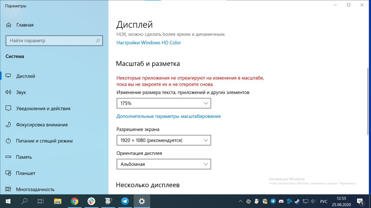Click the globe with padlock tray icon
Image resolution: width=371 pixels, height=208 pixels.
coord(265,201)
